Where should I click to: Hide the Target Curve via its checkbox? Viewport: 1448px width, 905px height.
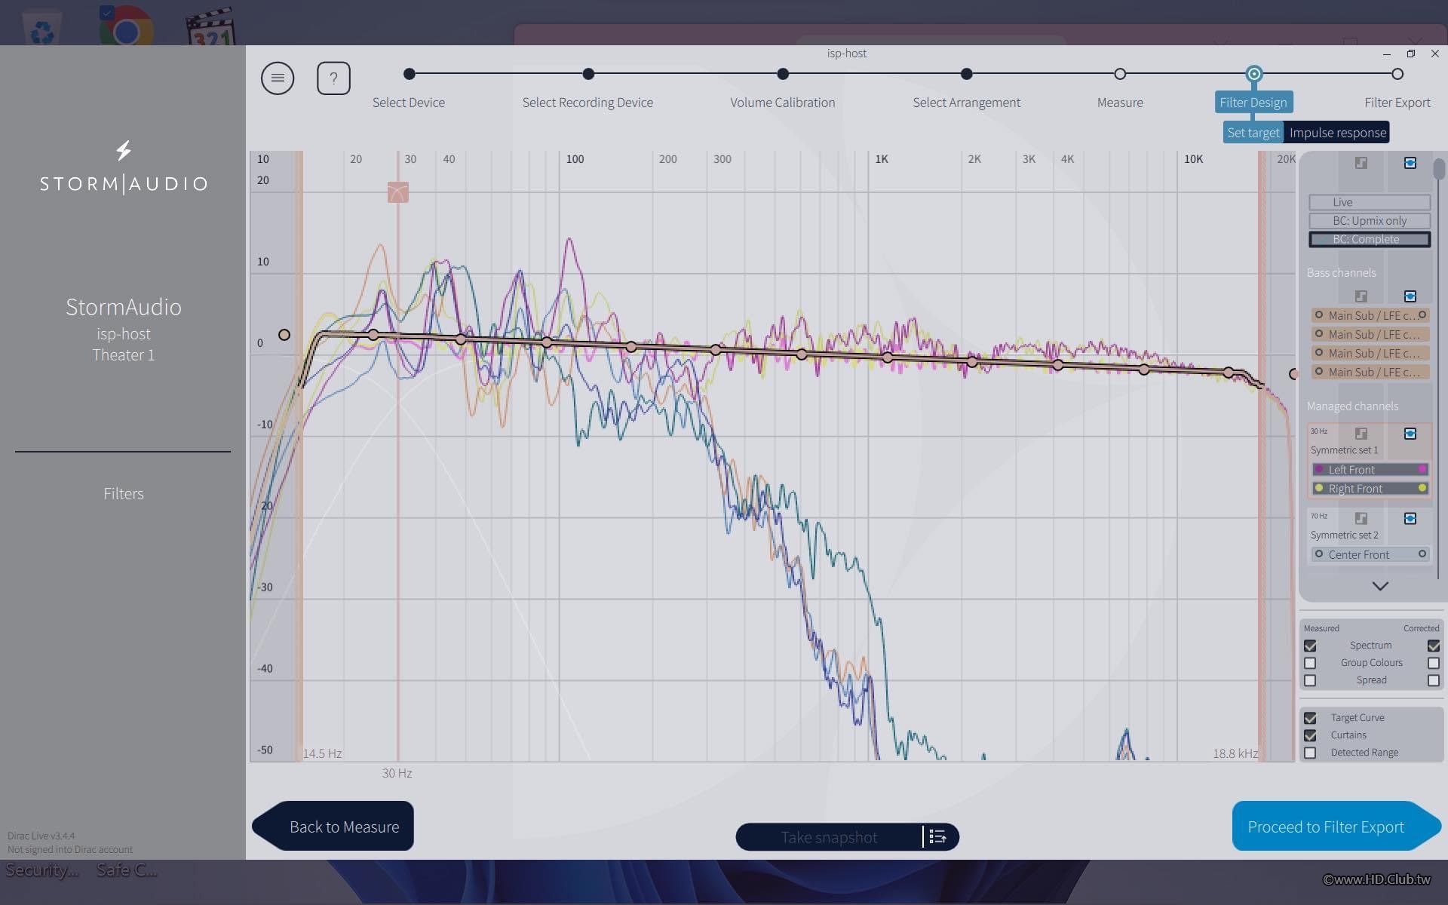click(x=1310, y=718)
